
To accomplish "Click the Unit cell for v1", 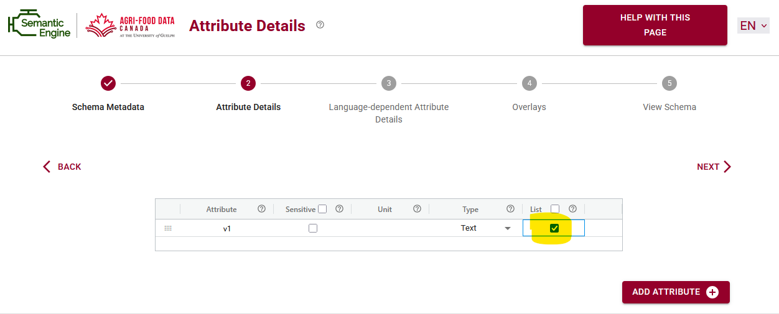I will (390, 228).
